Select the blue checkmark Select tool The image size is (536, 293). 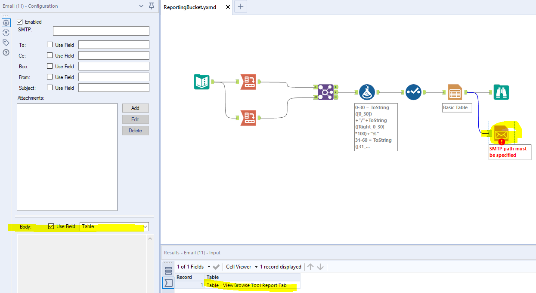pyautogui.click(x=413, y=92)
